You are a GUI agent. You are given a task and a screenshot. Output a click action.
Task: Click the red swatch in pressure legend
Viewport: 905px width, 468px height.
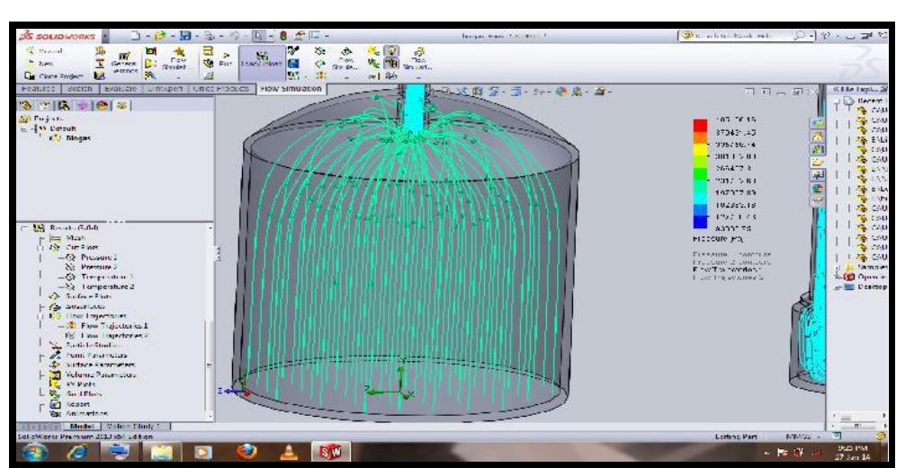tap(700, 125)
